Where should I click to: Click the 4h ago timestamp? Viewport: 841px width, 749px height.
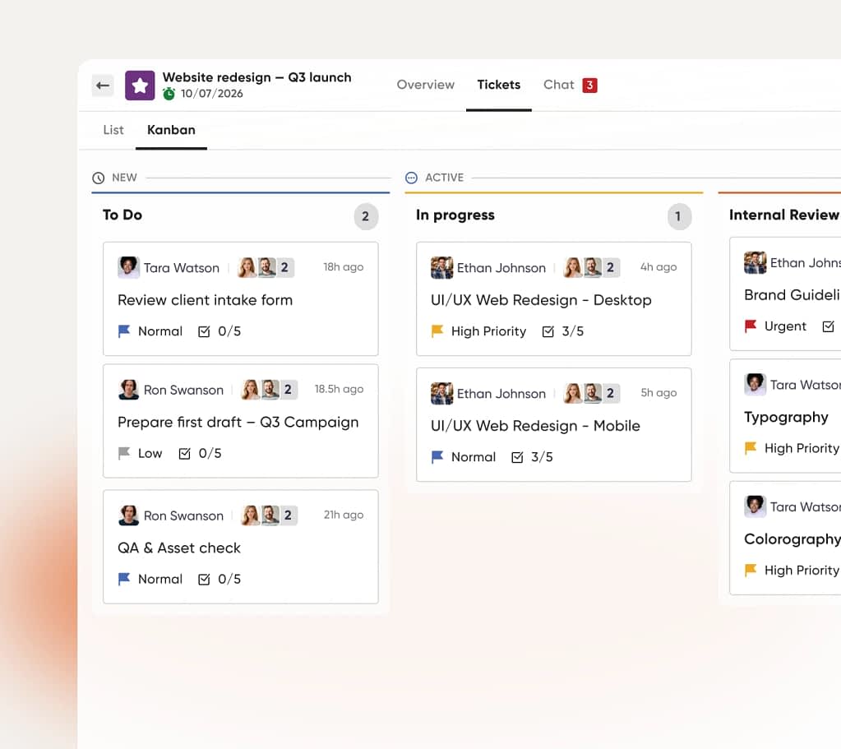click(x=658, y=266)
